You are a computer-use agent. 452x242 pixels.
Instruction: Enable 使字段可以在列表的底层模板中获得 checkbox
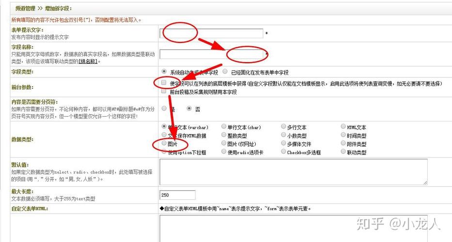[x=164, y=83]
